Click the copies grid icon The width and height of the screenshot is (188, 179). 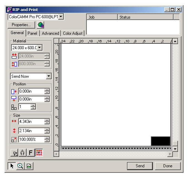click(x=14, y=107)
